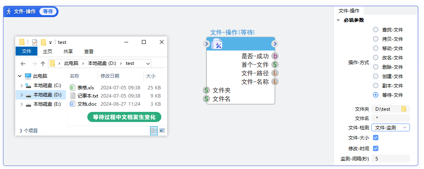Open the address bar history dropdown
This screenshot has height=169, width=424.
[148, 64]
